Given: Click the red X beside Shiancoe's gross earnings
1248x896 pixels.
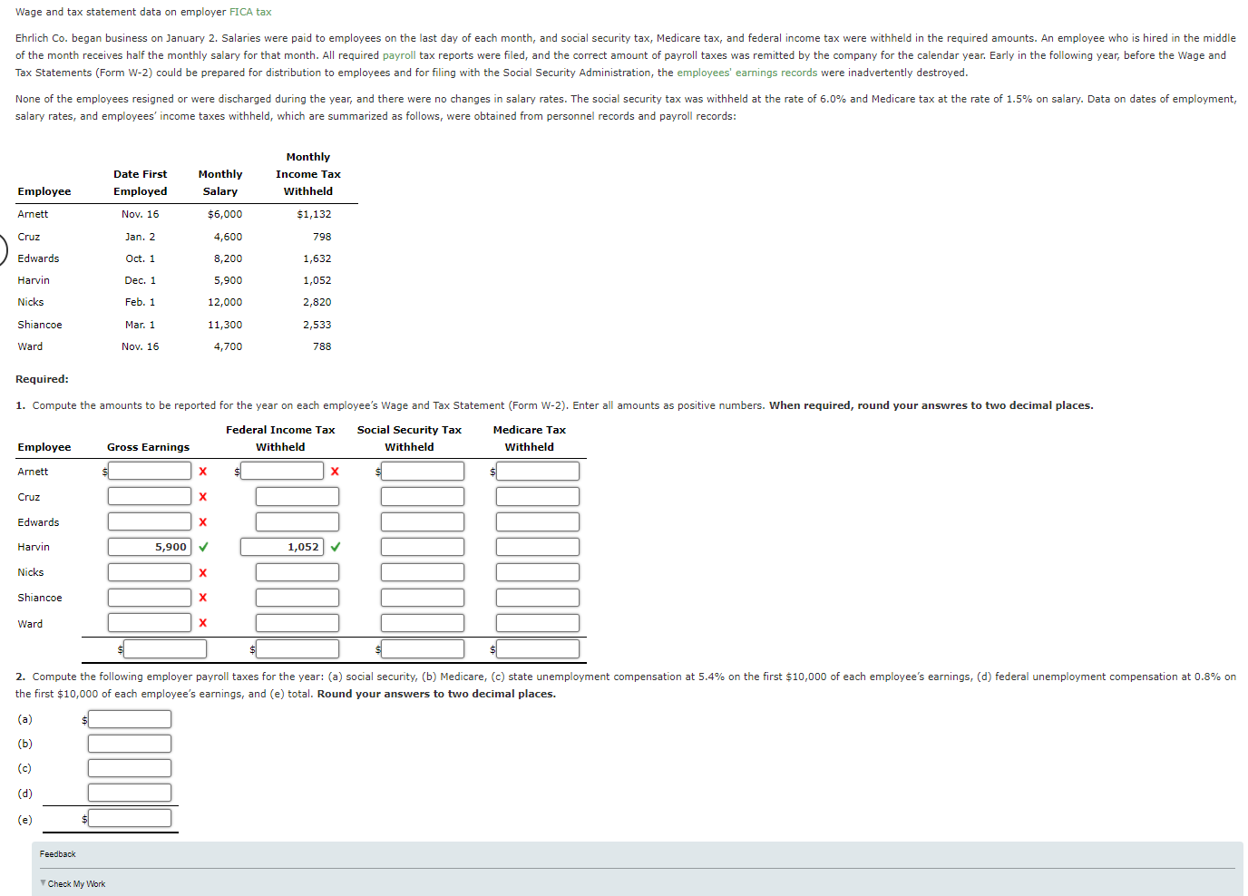Looking at the screenshot, I should (203, 597).
